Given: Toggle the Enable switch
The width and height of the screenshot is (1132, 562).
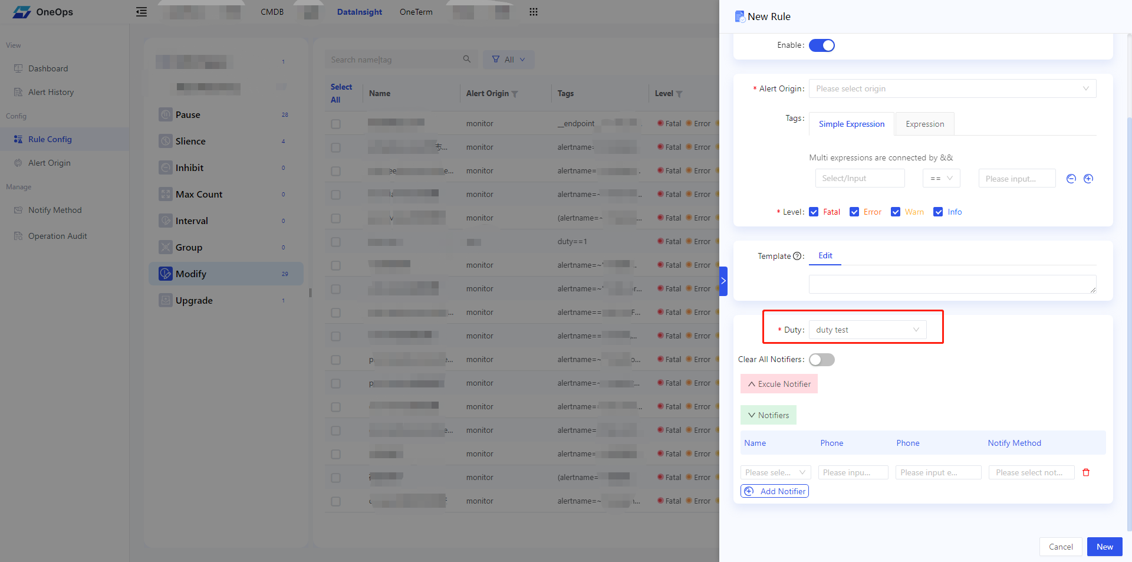Looking at the screenshot, I should (822, 45).
